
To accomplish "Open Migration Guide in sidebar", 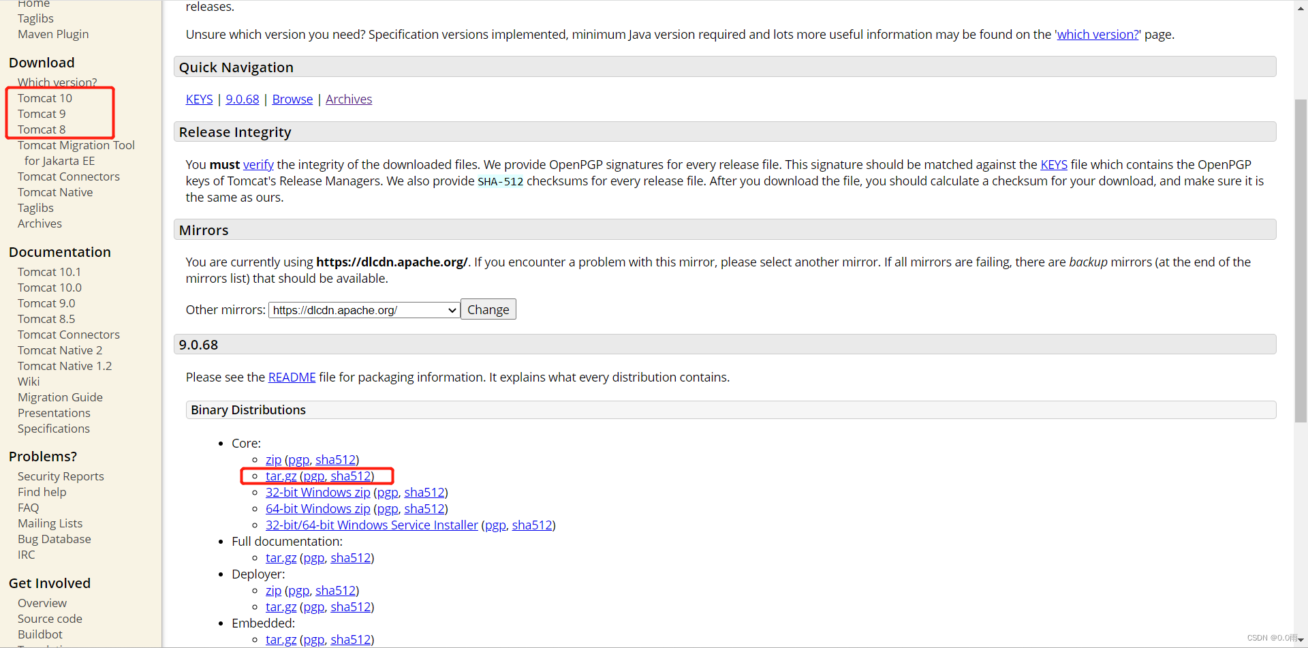I will (x=60, y=397).
